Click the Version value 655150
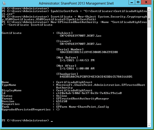This screenshot has width=154, height=130. 62,101
